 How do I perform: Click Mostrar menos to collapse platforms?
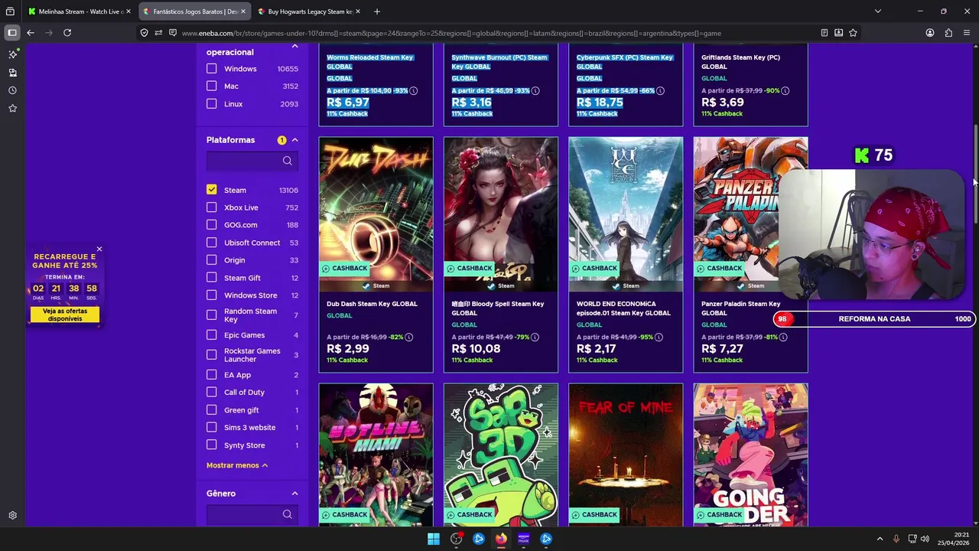click(237, 465)
